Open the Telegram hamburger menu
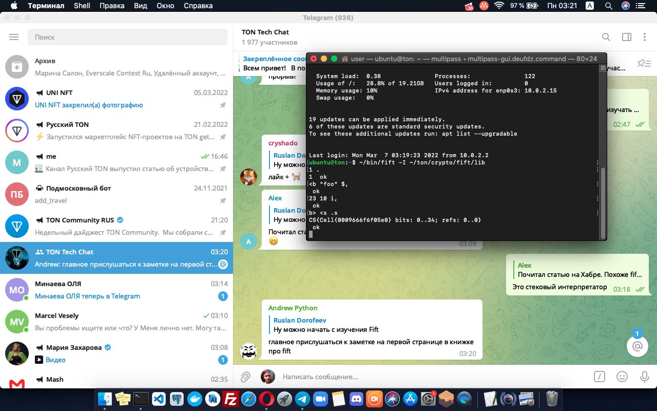The image size is (657, 411). (14, 37)
